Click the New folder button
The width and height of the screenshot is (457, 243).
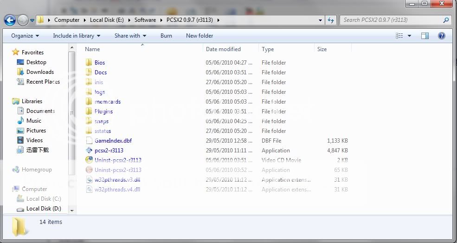coord(200,36)
